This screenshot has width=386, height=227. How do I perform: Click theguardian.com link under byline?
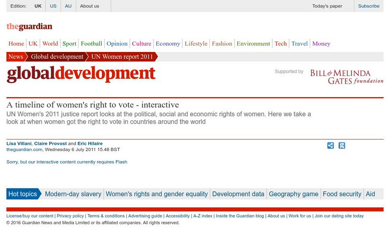pyautogui.click(x=25, y=150)
